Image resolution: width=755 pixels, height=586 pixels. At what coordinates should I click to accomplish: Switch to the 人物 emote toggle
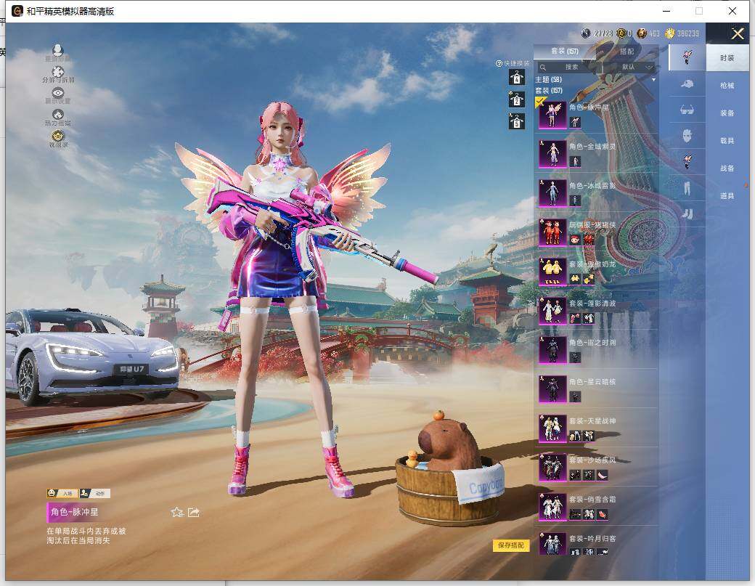click(62, 493)
